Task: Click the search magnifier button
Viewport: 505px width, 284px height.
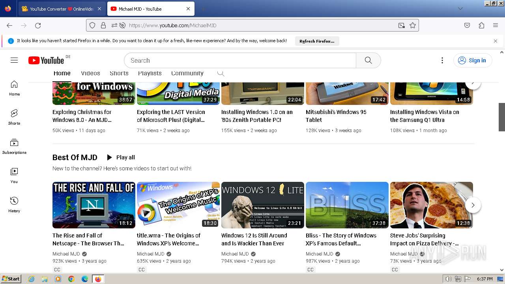Action: [368, 60]
